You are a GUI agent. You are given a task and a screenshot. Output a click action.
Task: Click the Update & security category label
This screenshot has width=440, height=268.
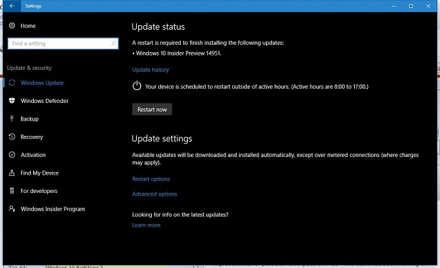pos(29,68)
